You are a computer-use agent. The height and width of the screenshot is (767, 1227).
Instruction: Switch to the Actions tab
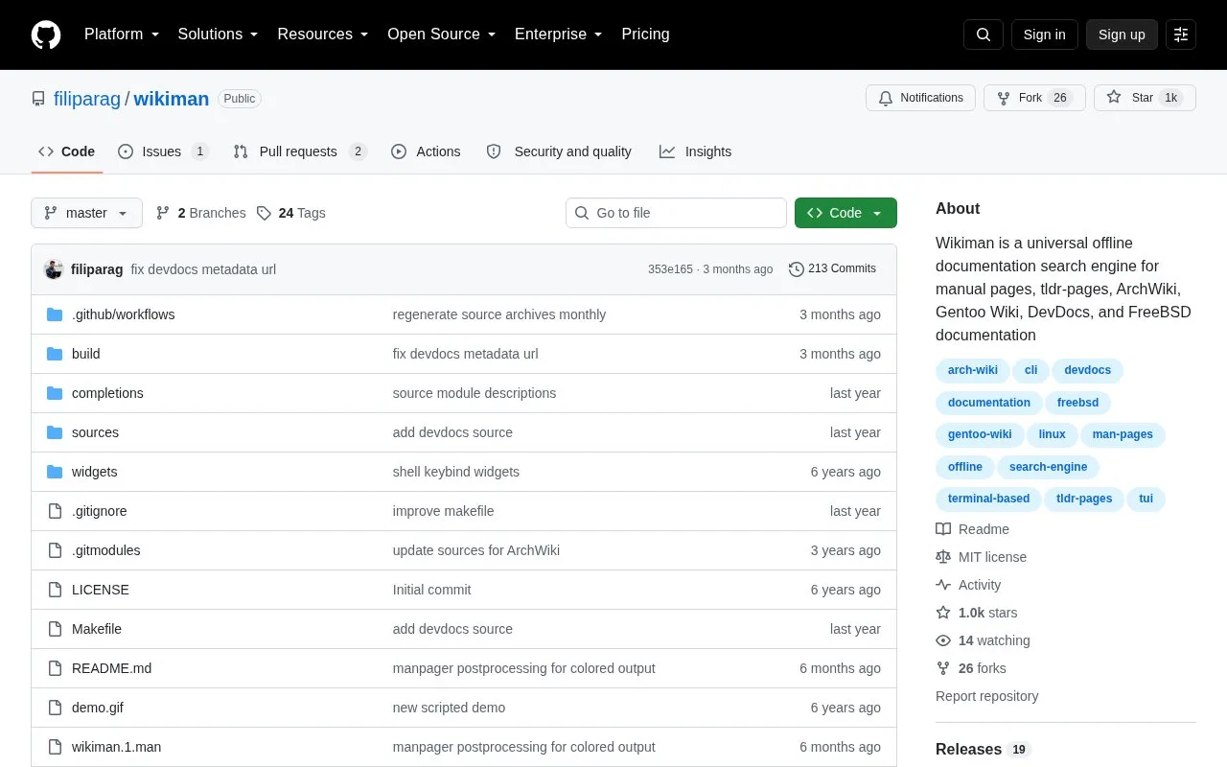point(426,151)
